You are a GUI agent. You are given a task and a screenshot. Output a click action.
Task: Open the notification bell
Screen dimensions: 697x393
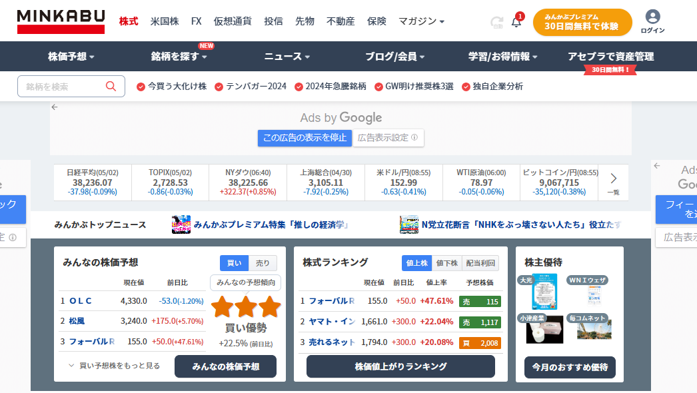point(516,21)
